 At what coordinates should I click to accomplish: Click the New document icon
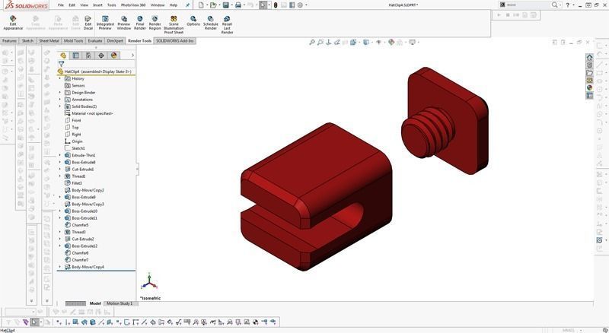tap(201, 5)
